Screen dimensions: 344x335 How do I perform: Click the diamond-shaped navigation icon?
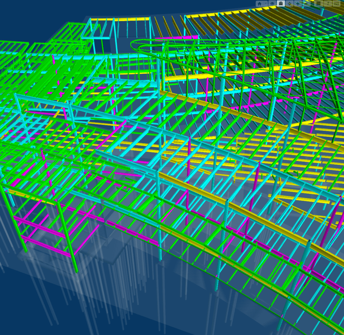(290, 4)
